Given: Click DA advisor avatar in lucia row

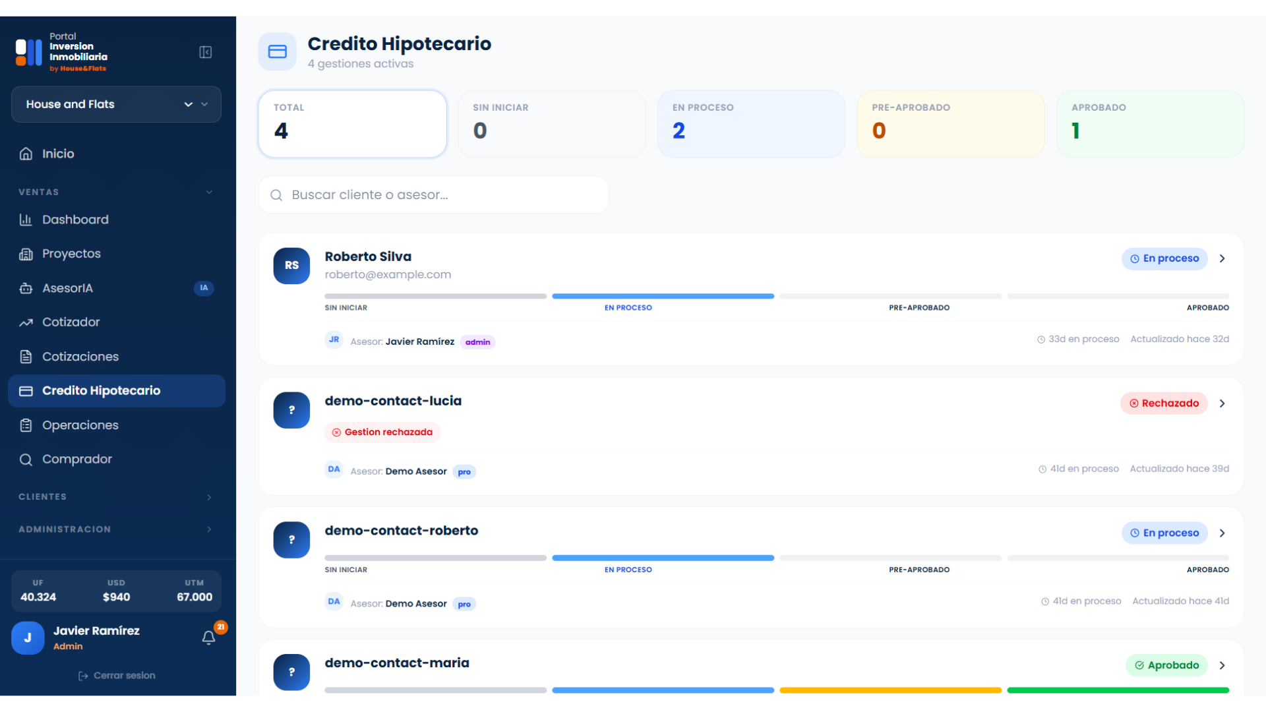Looking at the screenshot, I should tap(334, 469).
